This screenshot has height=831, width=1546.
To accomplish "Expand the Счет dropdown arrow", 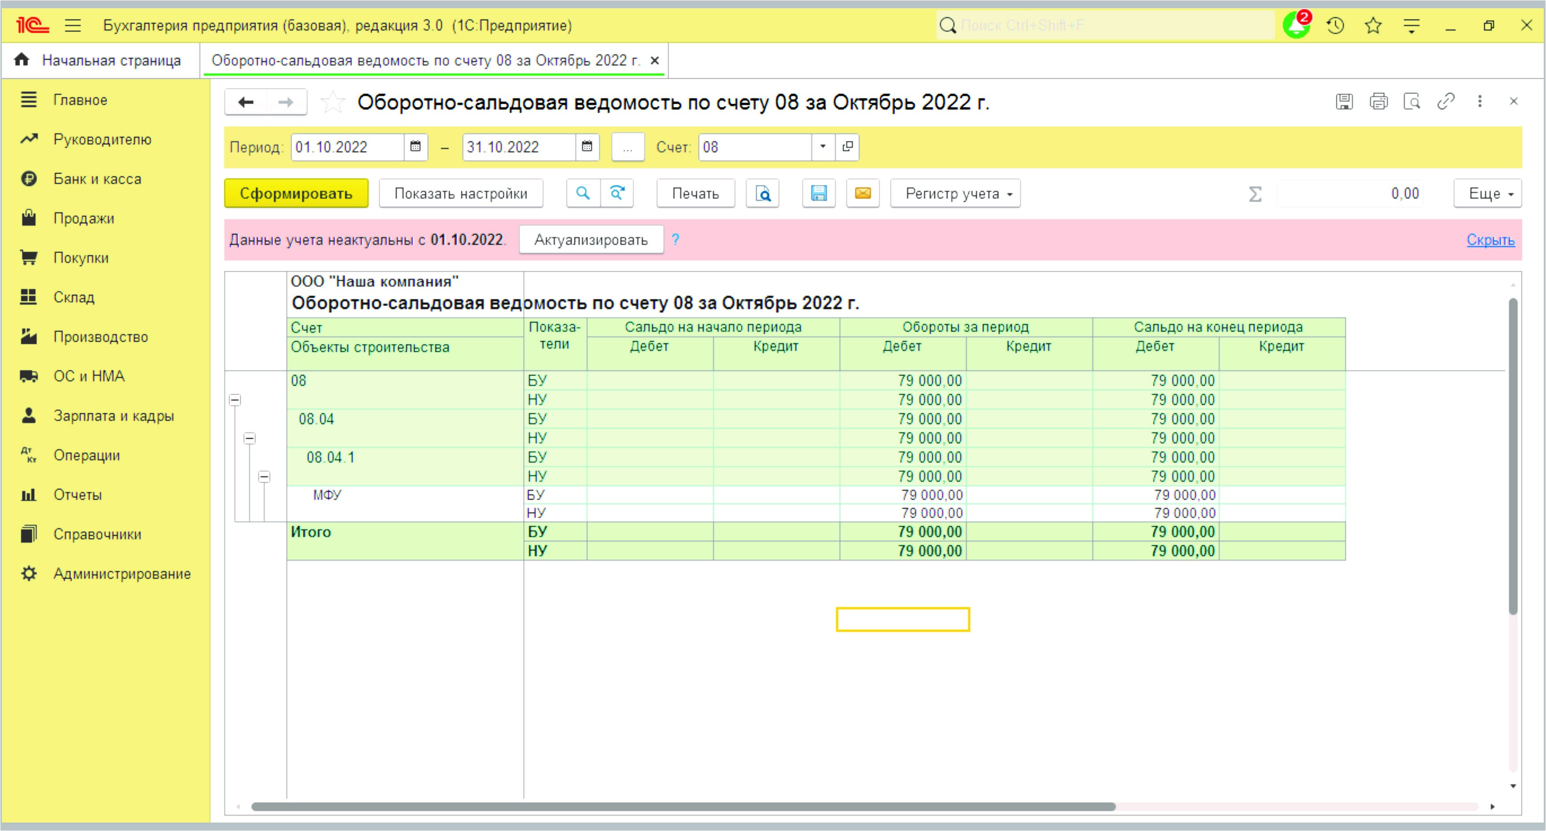I will point(823,147).
